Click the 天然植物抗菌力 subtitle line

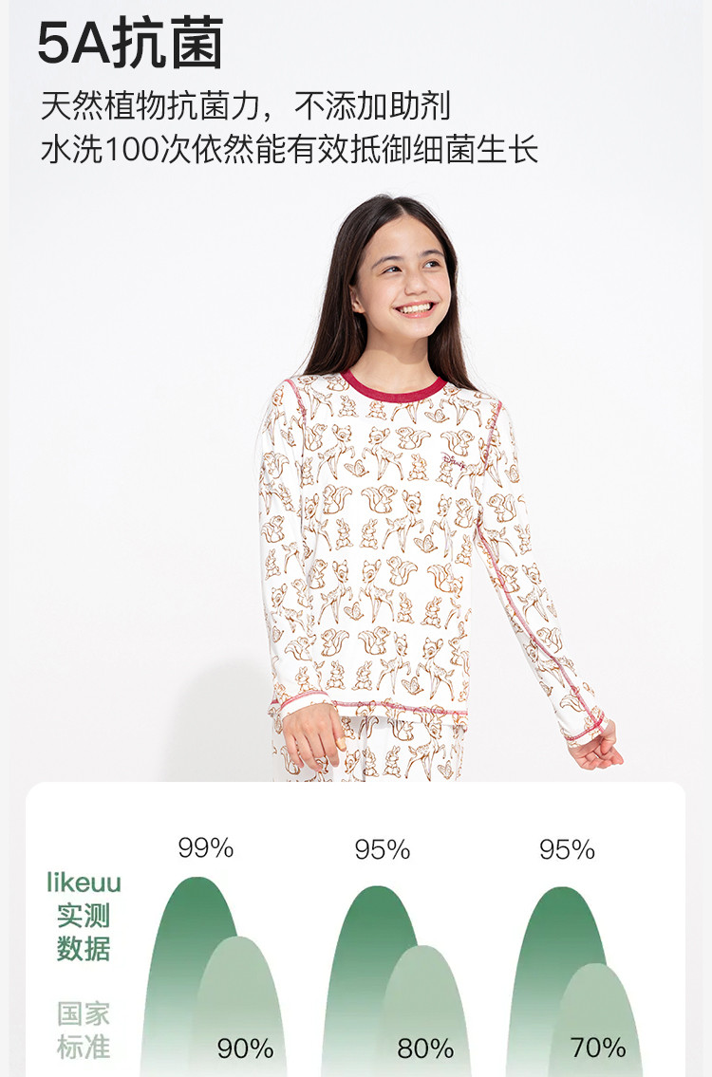(245, 105)
